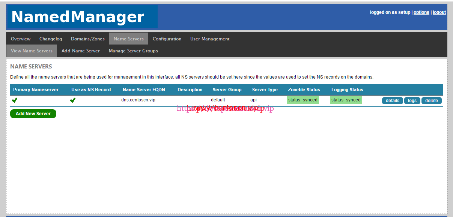Go to the Overview menu
This screenshot has width=453, height=217.
[x=21, y=39]
